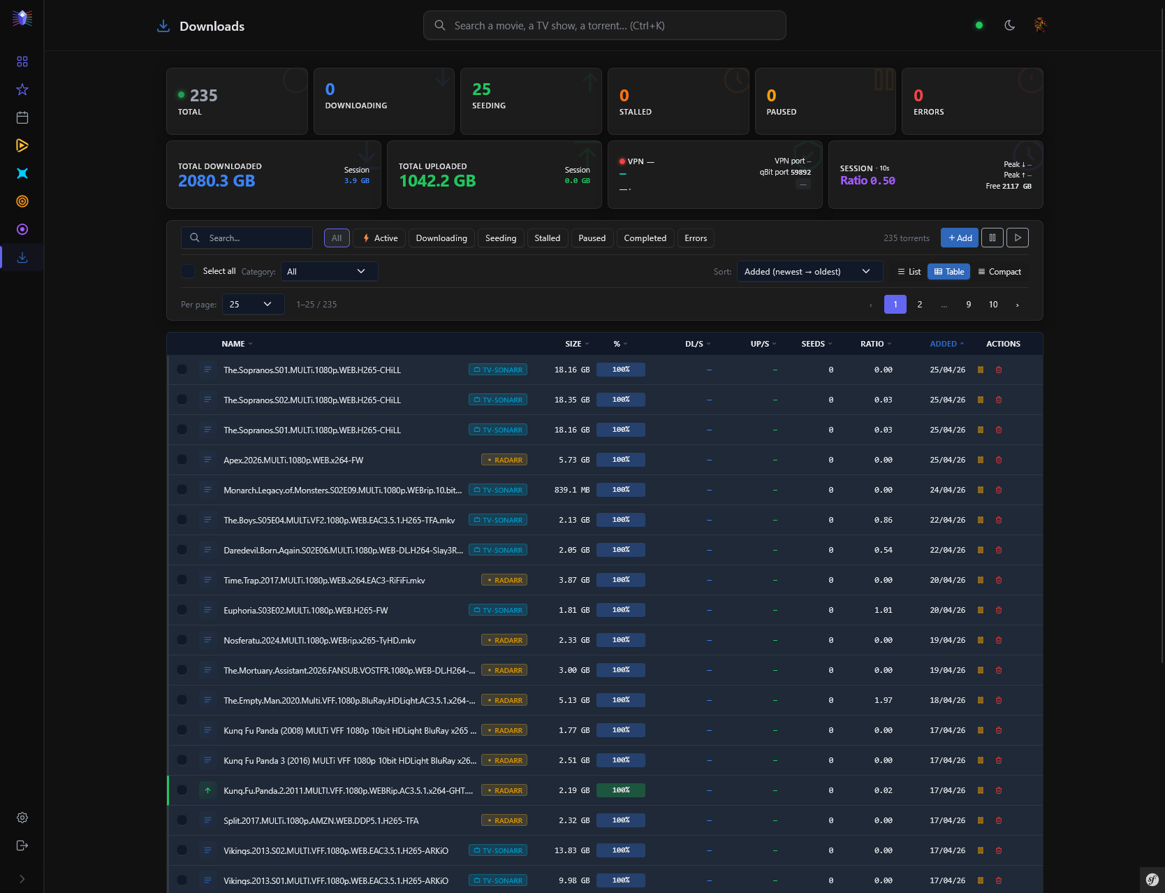Click the Add torrent button
Image resolution: width=1165 pixels, height=893 pixels.
[x=960, y=238]
